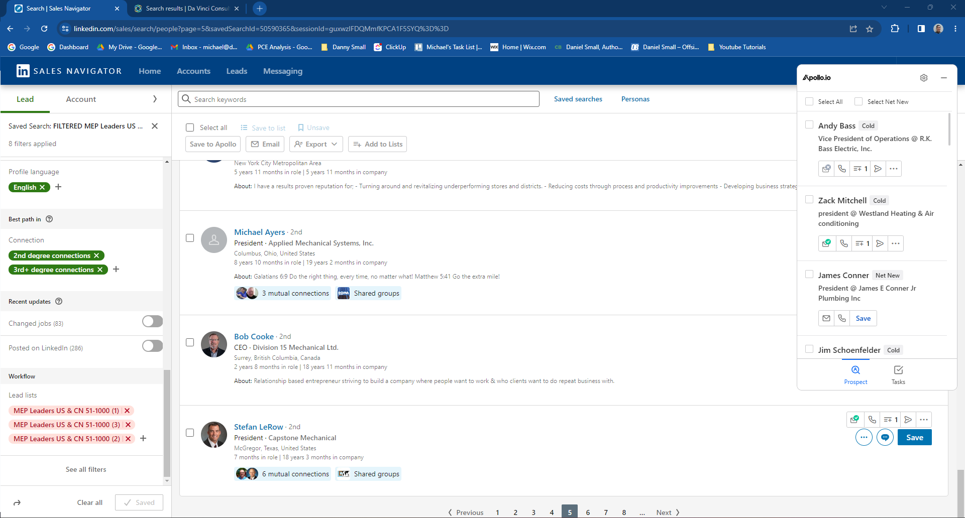This screenshot has width=965, height=518.
Task: Open Michael Ayers profile link
Action: point(259,232)
